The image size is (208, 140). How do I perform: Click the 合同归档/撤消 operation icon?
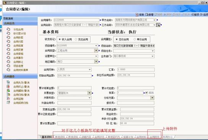[x=8, y=94]
